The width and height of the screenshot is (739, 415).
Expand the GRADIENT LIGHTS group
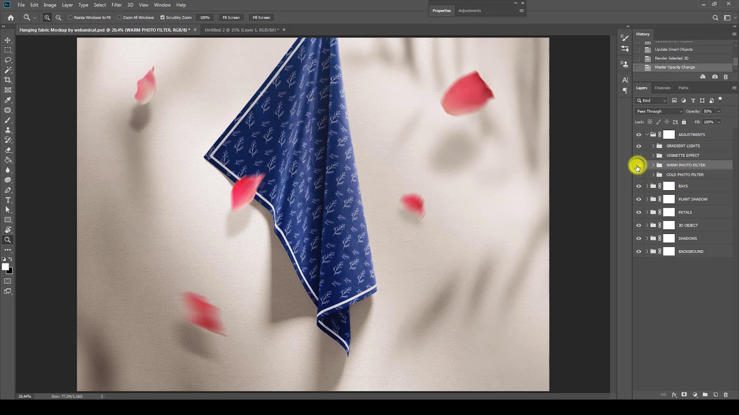click(x=653, y=146)
